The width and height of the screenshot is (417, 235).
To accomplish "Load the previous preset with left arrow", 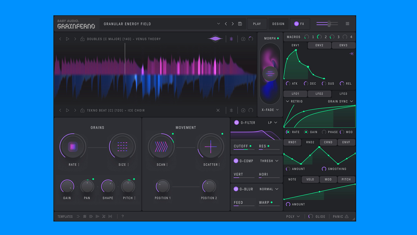I will [226, 24].
